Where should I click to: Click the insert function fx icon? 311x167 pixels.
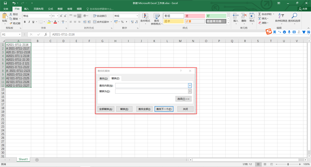[x=46, y=34]
